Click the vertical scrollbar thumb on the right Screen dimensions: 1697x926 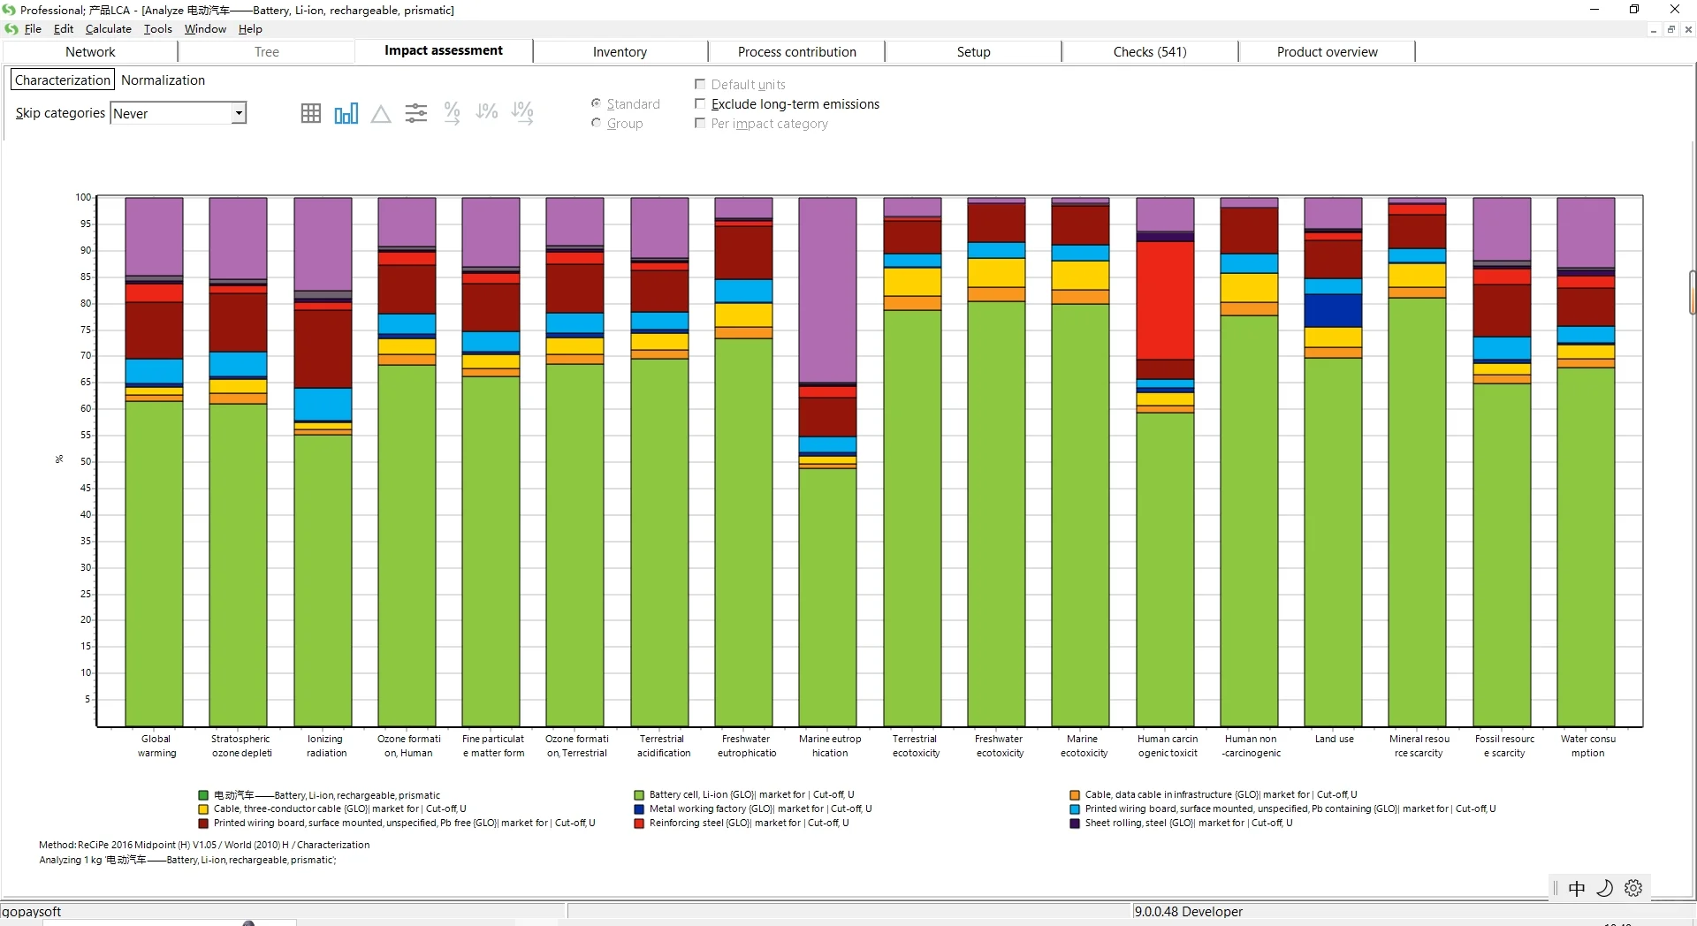click(1692, 292)
